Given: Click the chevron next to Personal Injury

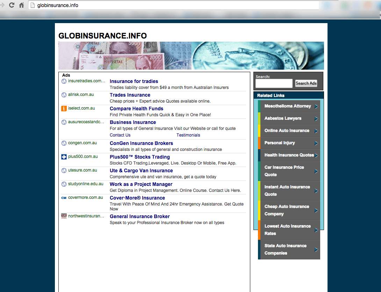Looking at the screenshot, I should pos(316,143).
